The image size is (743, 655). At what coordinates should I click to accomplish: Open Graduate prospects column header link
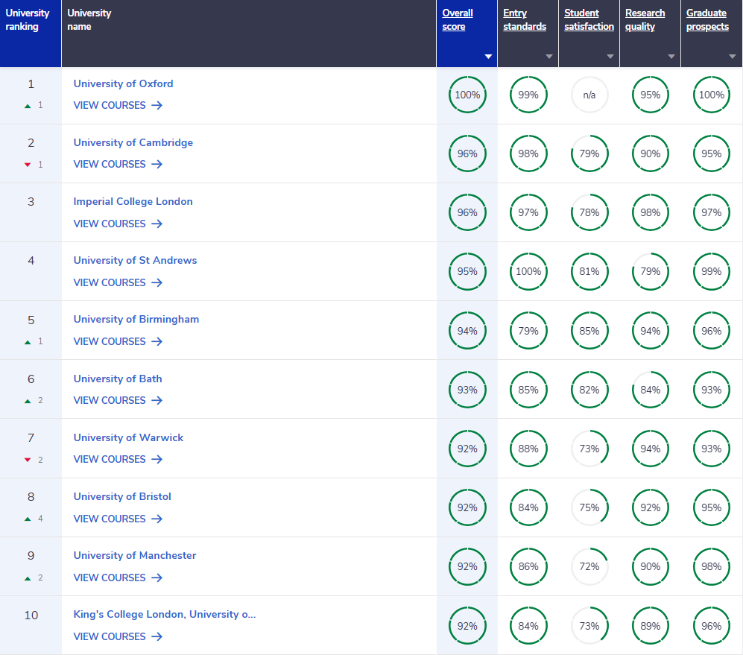pyautogui.click(x=707, y=20)
